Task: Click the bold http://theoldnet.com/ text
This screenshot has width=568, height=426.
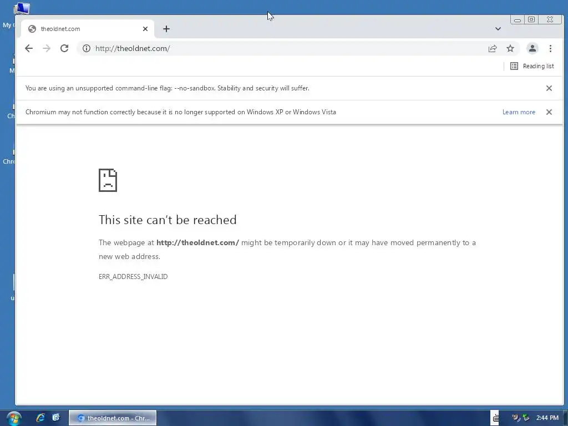Action: [x=198, y=243]
